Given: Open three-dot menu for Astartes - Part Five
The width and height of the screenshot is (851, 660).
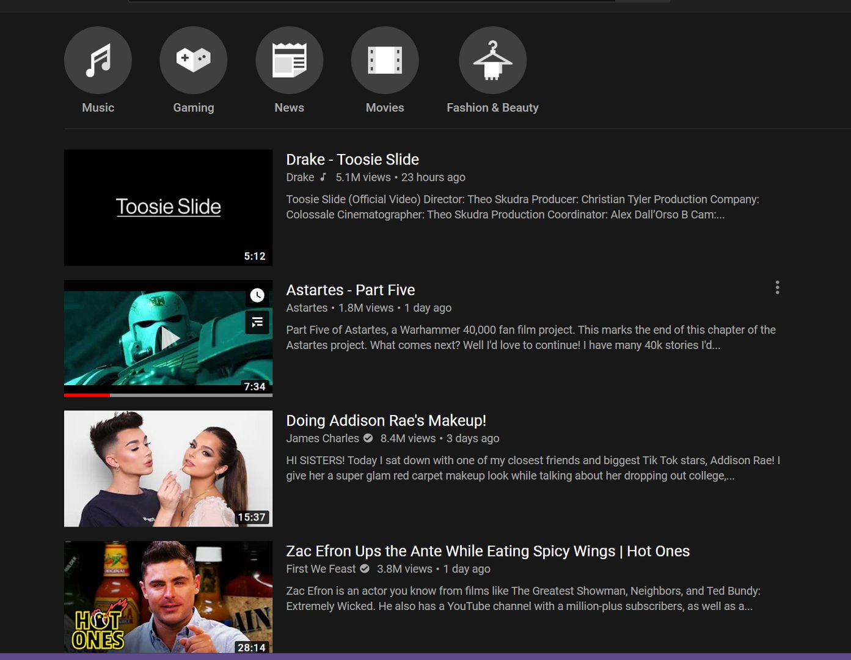Looking at the screenshot, I should (x=777, y=288).
